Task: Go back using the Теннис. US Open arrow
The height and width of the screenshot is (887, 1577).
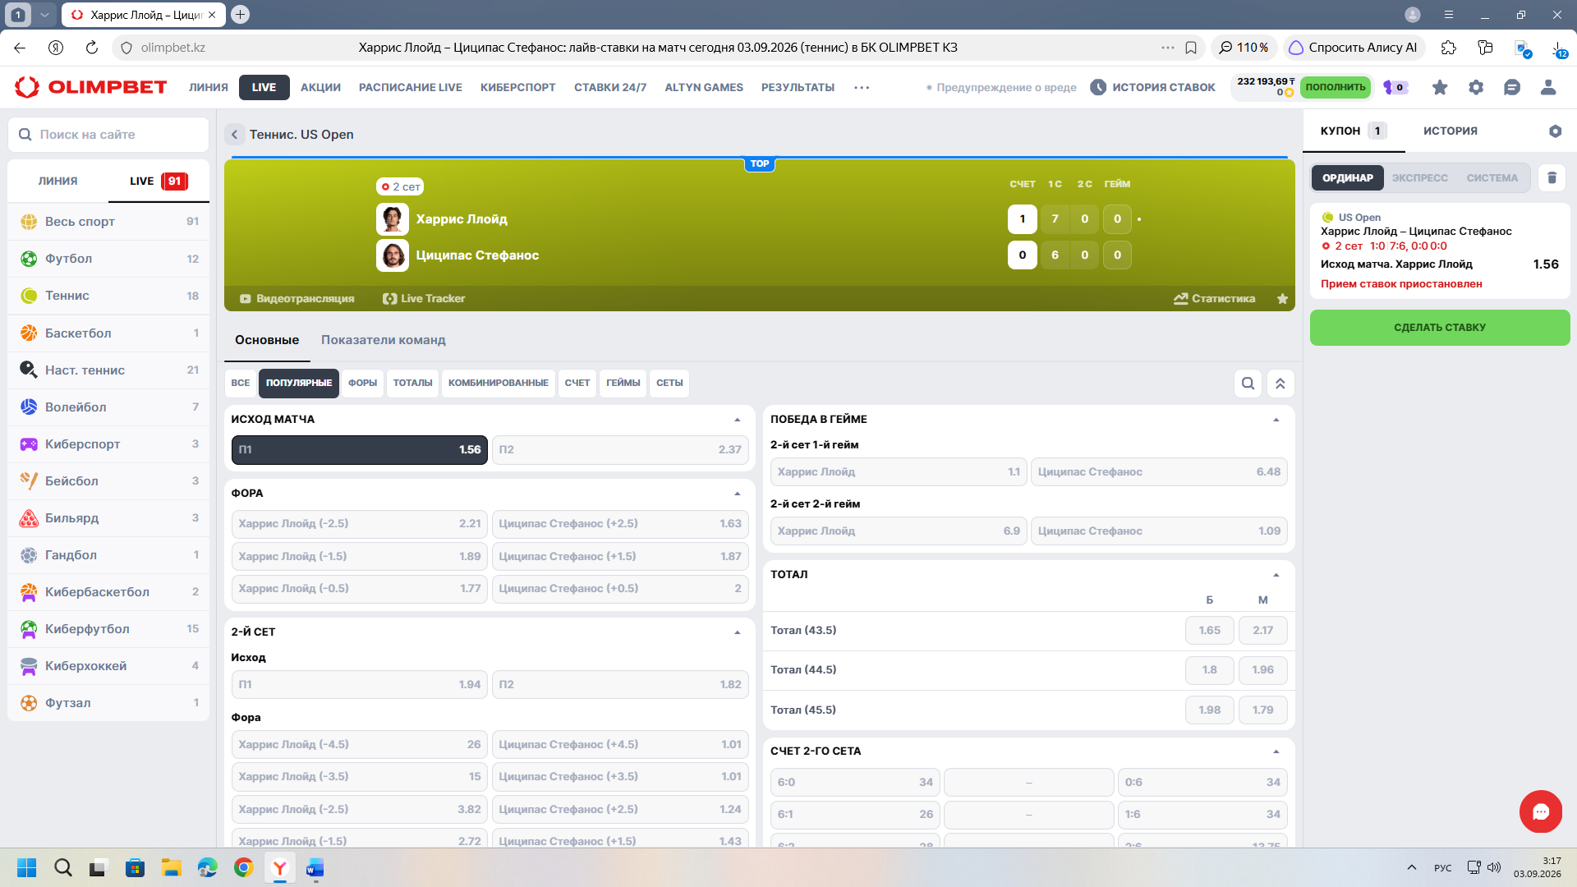Action: 234,135
